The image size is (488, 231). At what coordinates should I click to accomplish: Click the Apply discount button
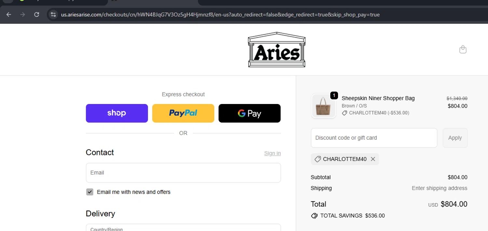(455, 138)
